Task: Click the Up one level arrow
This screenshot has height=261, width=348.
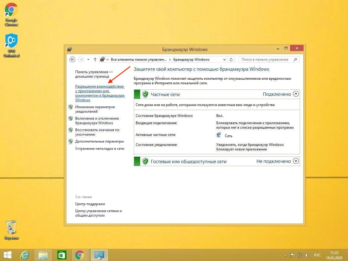Action: (x=95, y=60)
